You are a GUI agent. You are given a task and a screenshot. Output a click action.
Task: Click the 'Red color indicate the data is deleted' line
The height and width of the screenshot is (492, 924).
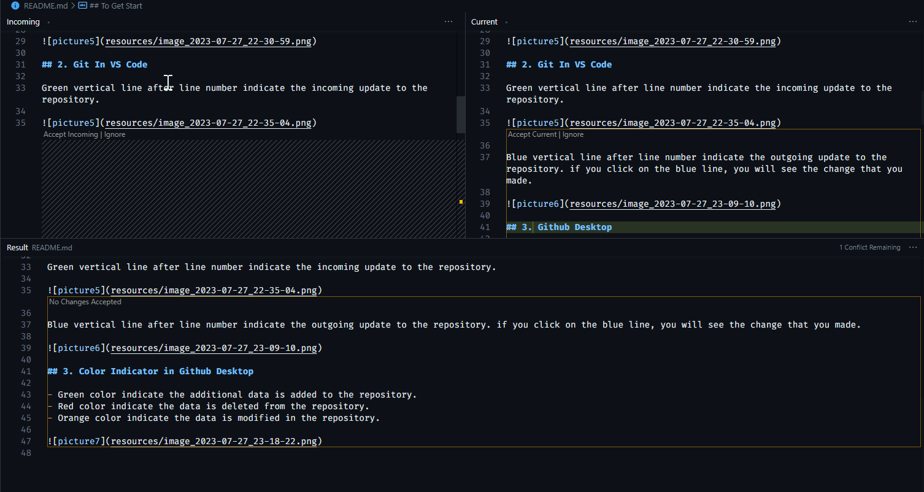(x=209, y=406)
